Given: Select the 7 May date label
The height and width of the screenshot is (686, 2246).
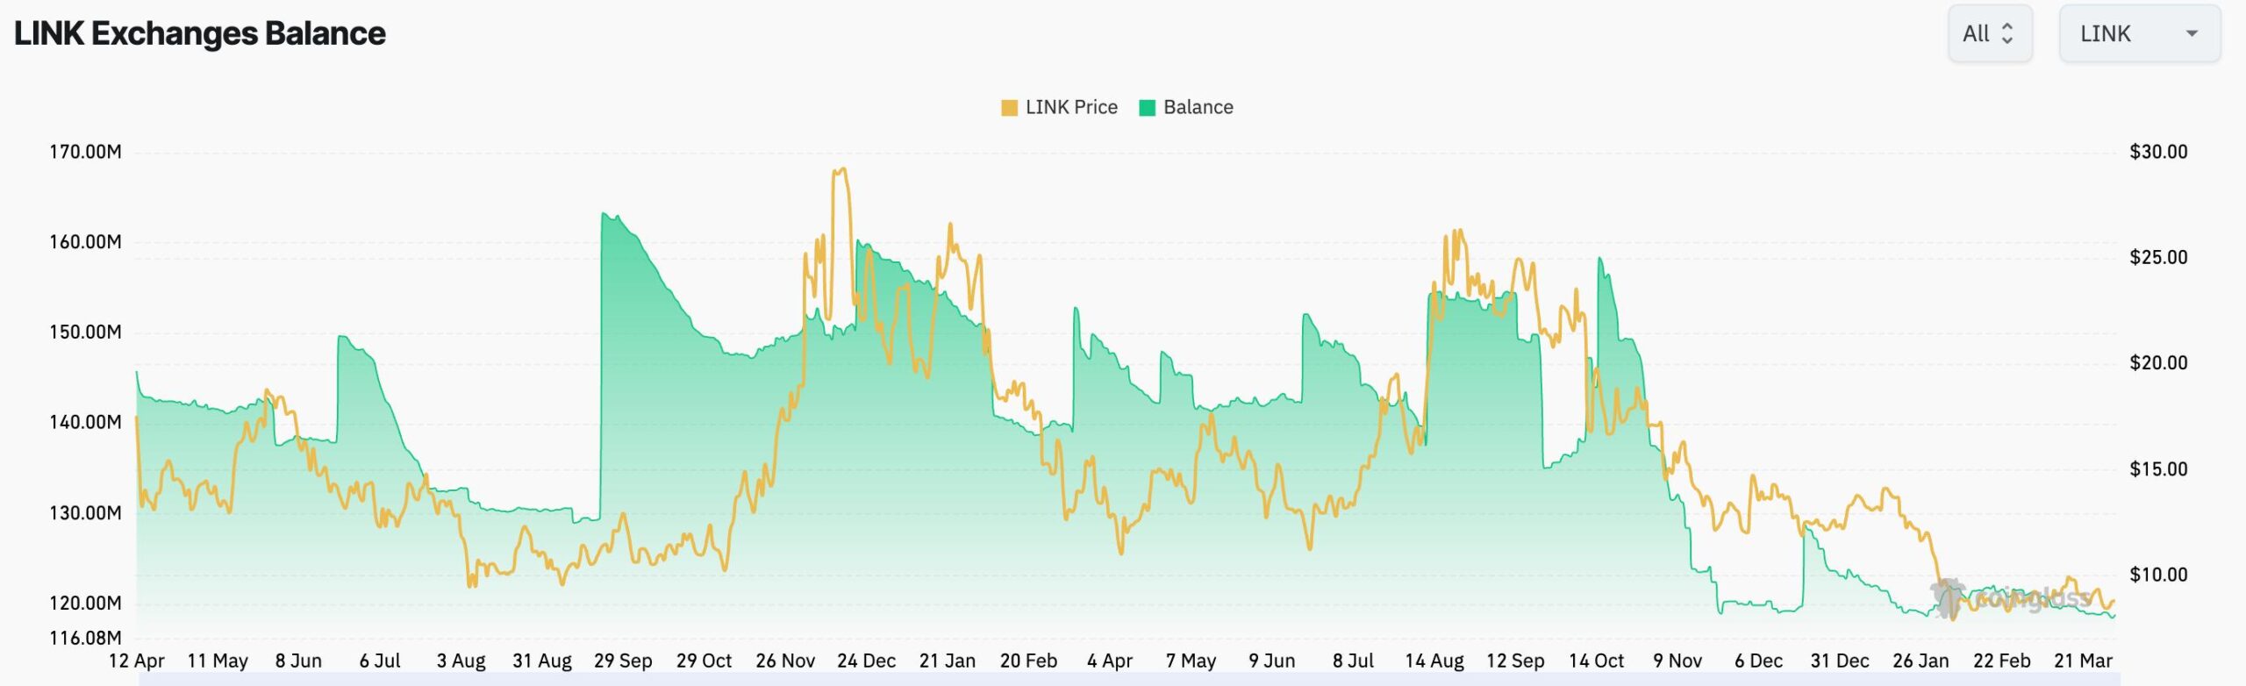Looking at the screenshot, I should pyautogui.click(x=1191, y=661).
